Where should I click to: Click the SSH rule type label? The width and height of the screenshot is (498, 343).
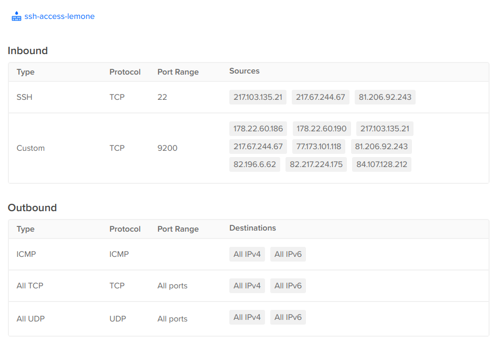click(x=23, y=97)
